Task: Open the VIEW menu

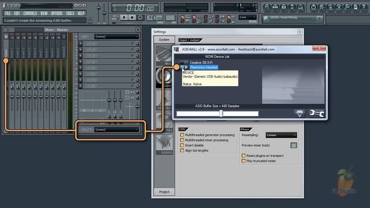Action: click(x=44, y=13)
